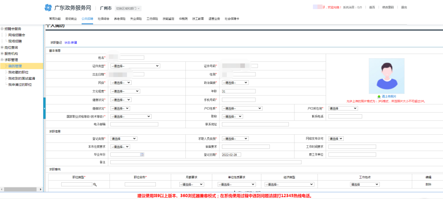Click the green upload photo arrow icon
443x199 pixels.
point(379,96)
